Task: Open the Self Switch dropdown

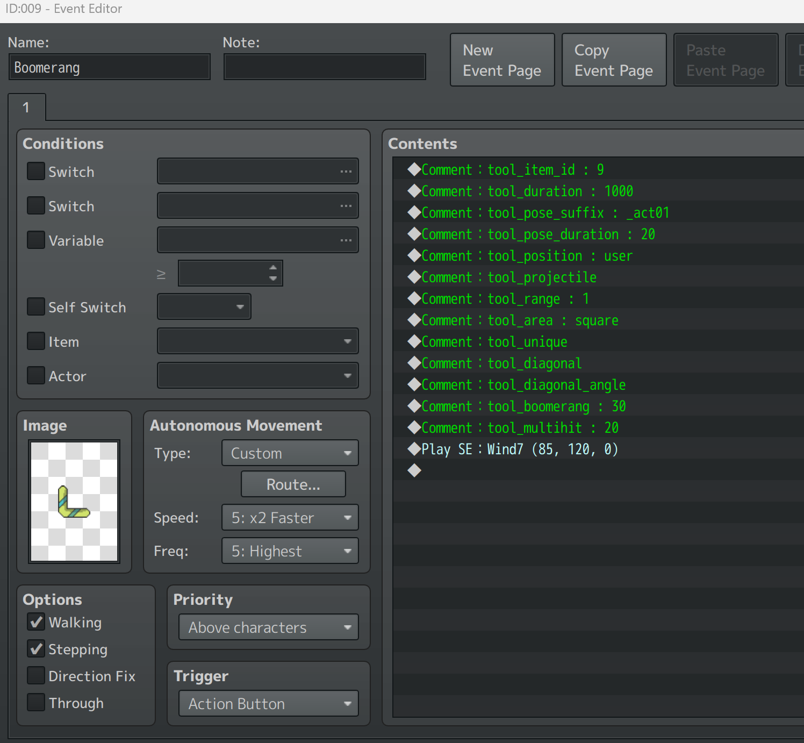Action: tap(204, 307)
